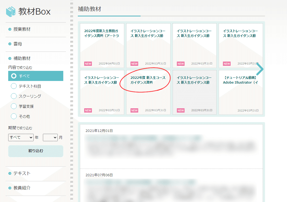Click the 2021年12月01日 entry date

click(99, 131)
